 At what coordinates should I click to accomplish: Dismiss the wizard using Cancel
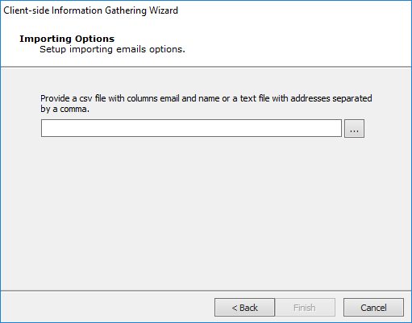373,308
